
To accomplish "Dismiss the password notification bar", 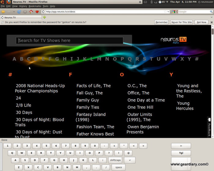I will [x=212, y=22].
